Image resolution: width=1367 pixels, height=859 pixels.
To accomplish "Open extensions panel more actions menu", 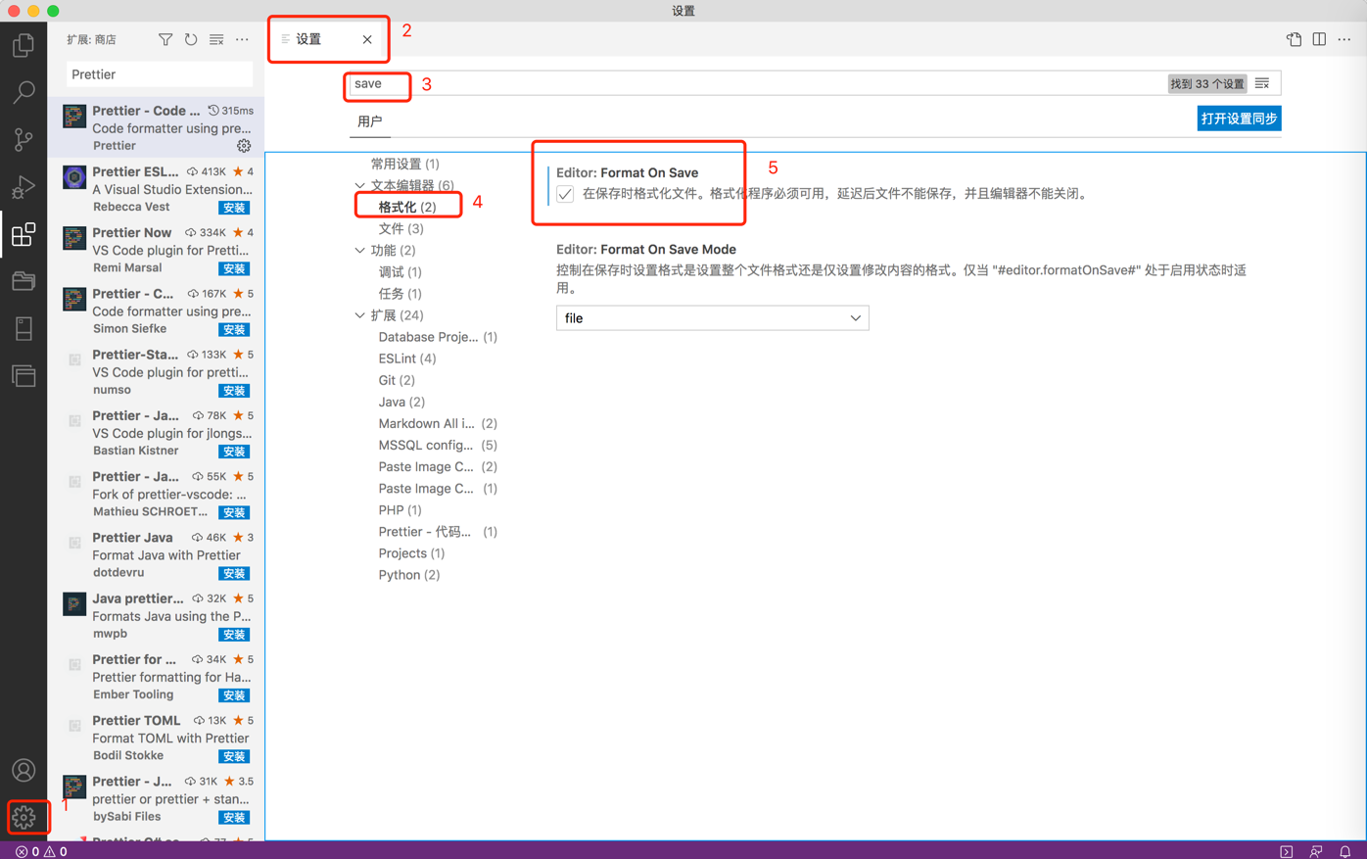I will click(x=242, y=39).
